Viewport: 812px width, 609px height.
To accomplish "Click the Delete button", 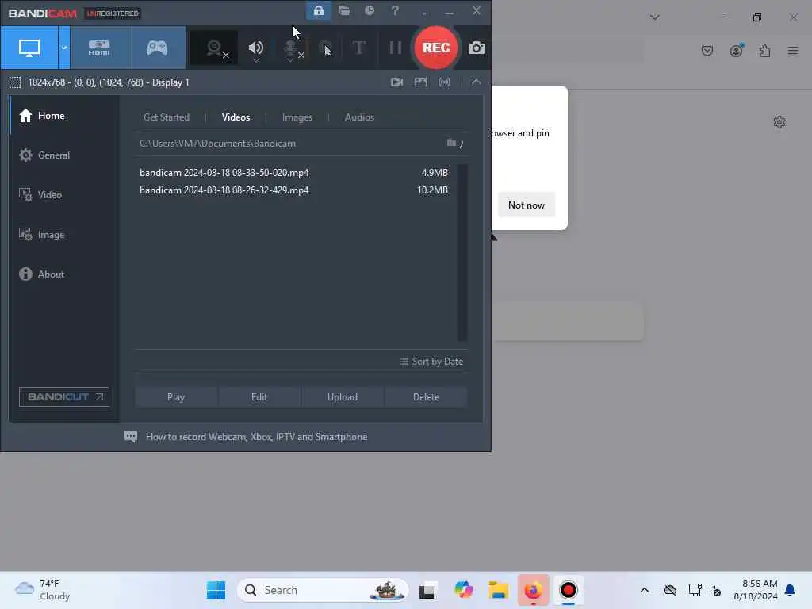I will (x=426, y=397).
